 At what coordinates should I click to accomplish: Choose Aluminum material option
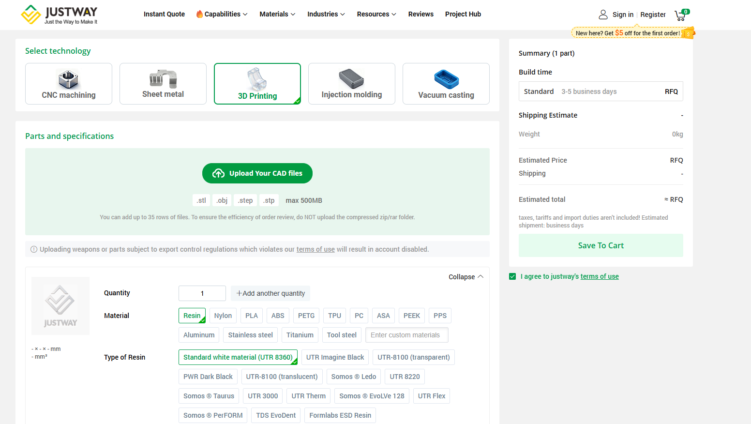199,335
